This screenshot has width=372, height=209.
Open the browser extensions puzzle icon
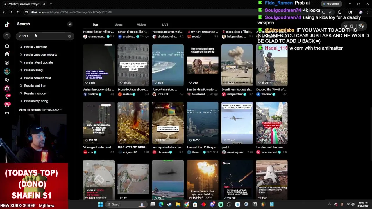click(340, 12)
